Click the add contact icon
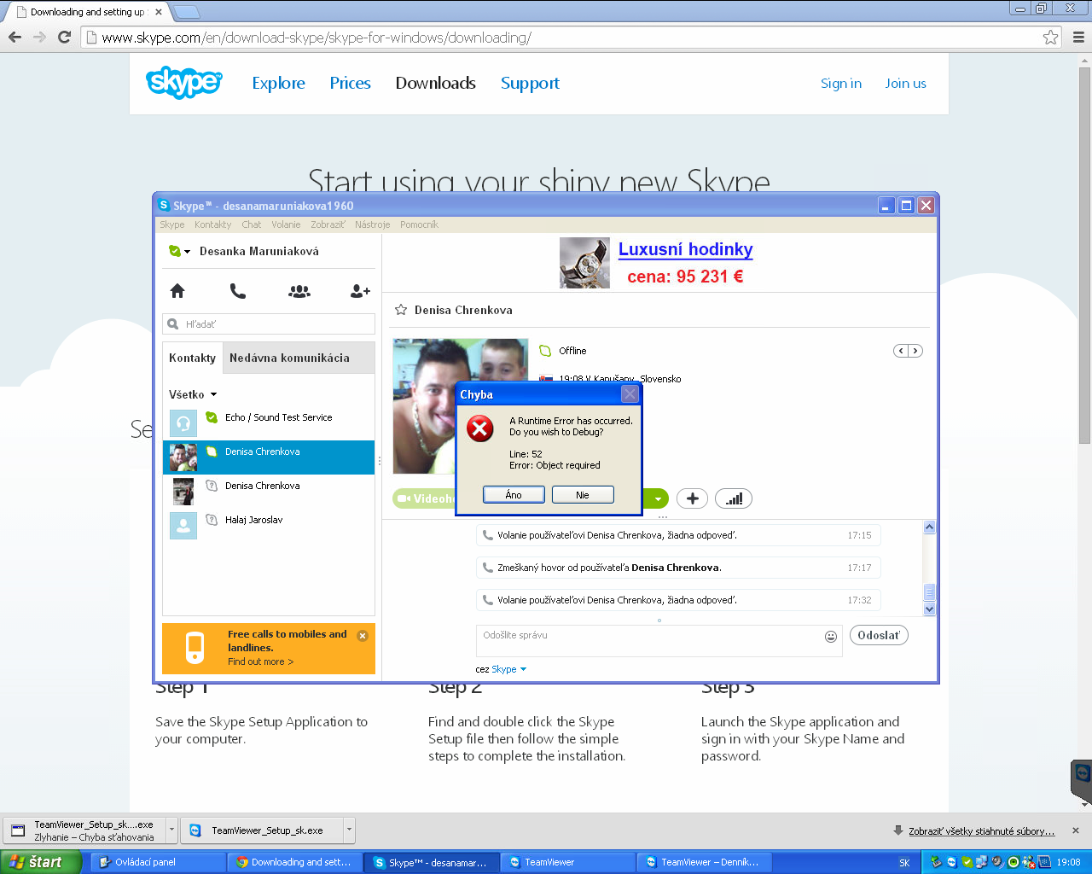The height and width of the screenshot is (874, 1092). tap(360, 291)
